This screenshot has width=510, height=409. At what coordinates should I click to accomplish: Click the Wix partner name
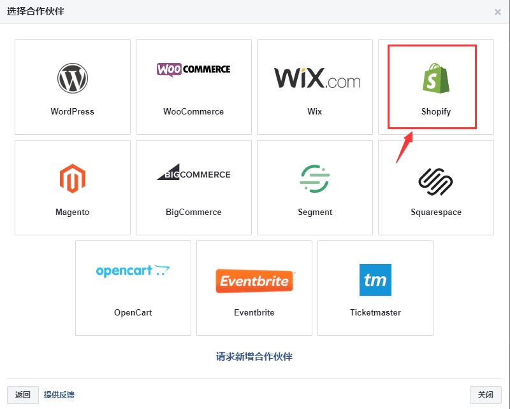[314, 112]
